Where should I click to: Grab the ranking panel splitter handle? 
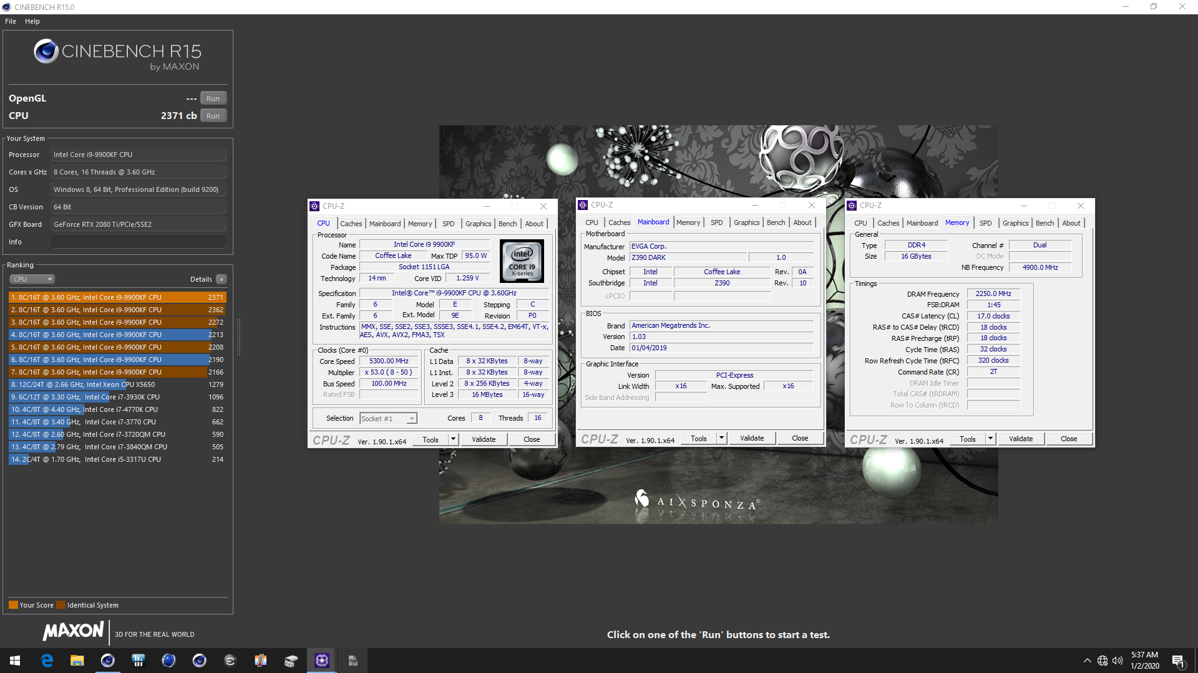(x=238, y=338)
